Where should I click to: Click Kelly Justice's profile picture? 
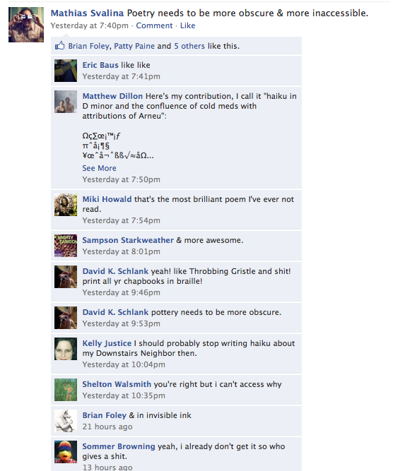click(x=66, y=349)
